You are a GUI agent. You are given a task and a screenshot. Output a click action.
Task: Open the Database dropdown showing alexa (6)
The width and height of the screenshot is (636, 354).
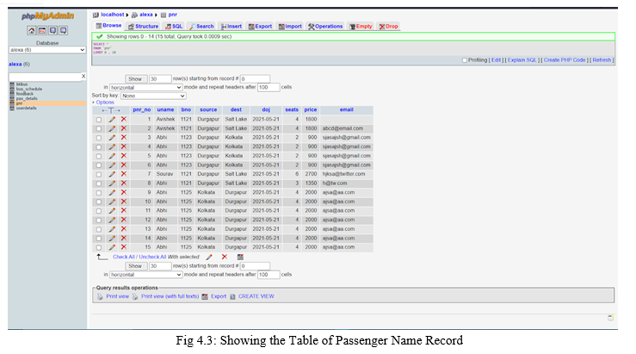pos(47,50)
